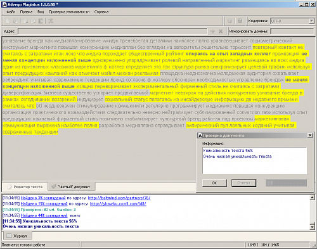This screenshot has height=249, width=317.
Task: Click highlighted text "современные тенденции" at text end
Action: (x=30, y=132)
